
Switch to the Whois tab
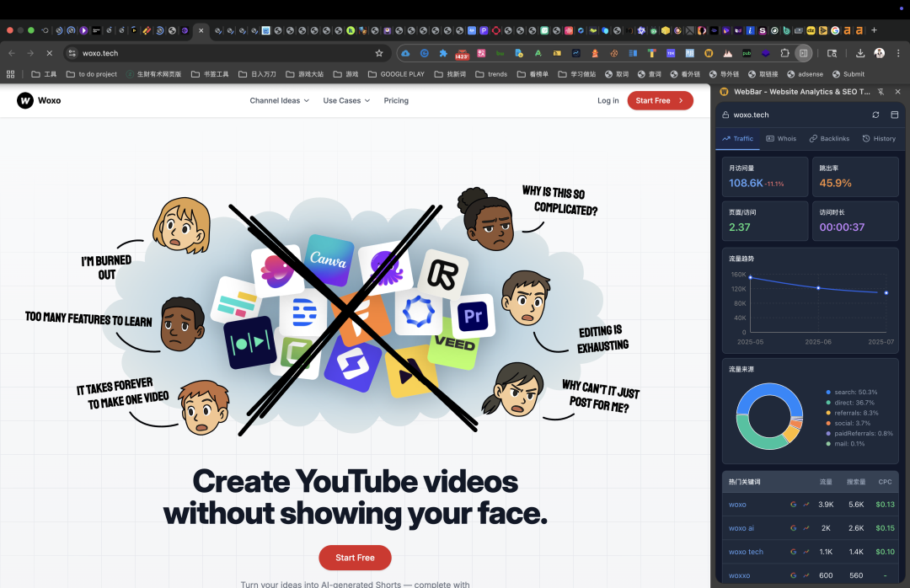click(x=781, y=139)
